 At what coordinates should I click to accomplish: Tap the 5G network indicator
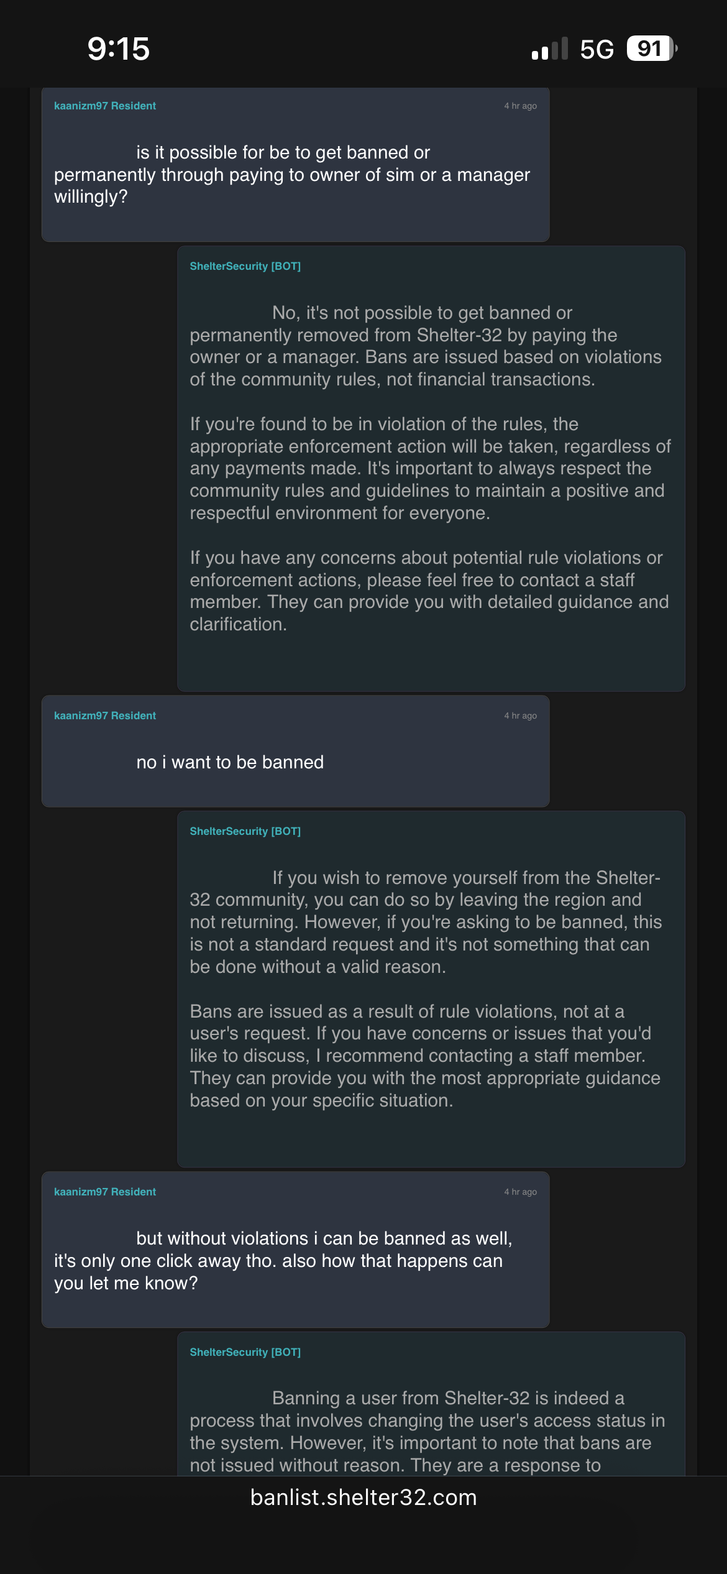coord(597,49)
